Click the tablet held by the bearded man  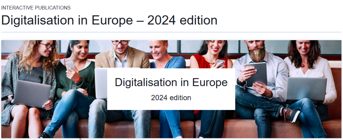256,74
